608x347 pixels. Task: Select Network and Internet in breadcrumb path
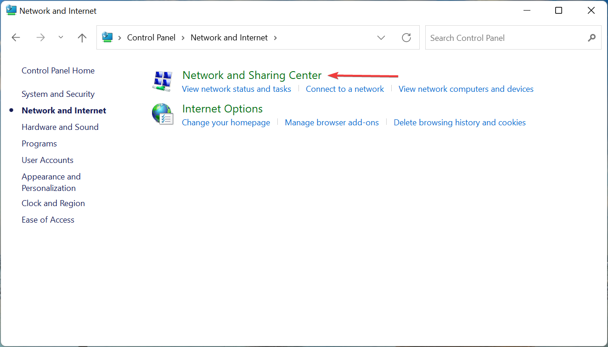pyautogui.click(x=229, y=37)
